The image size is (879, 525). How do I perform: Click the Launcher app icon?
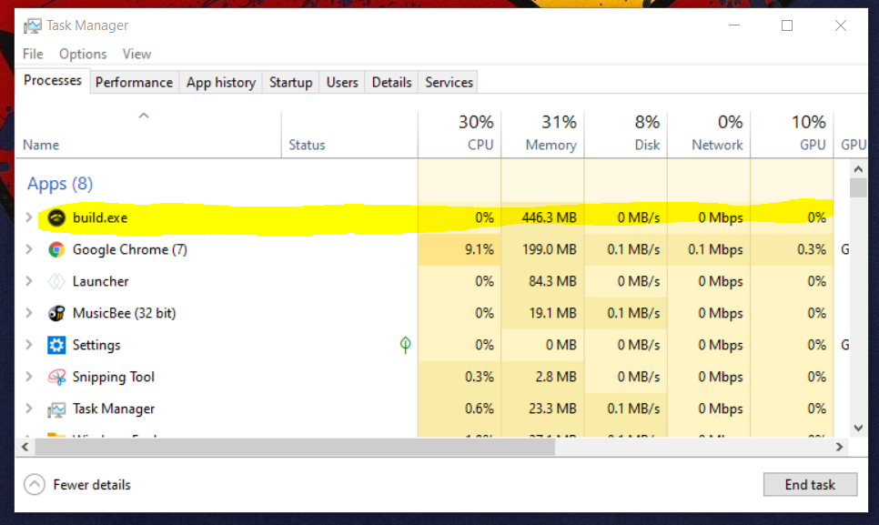tap(56, 281)
